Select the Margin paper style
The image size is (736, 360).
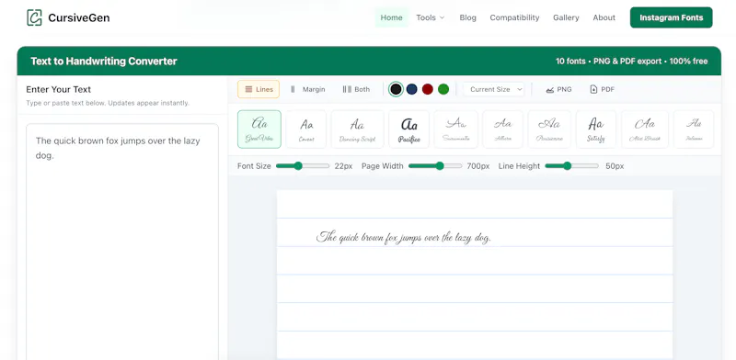coord(307,89)
